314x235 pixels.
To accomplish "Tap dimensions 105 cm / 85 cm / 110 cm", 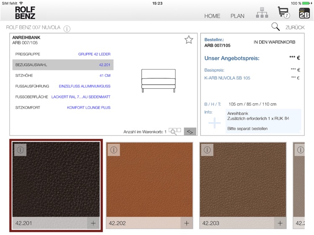I will point(252,104).
